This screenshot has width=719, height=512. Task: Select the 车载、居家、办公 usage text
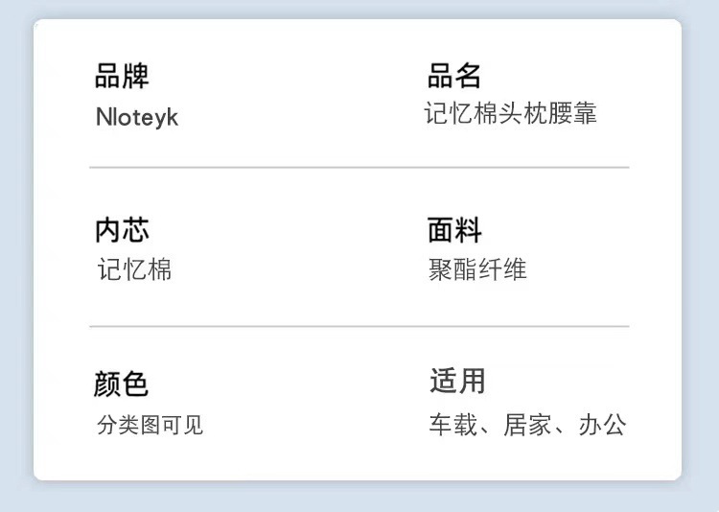(x=527, y=425)
